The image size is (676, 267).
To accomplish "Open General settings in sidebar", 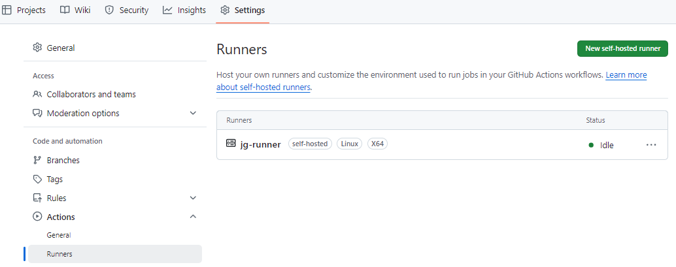I will point(115,48).
